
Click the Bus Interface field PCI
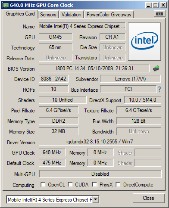coord(128,89)
